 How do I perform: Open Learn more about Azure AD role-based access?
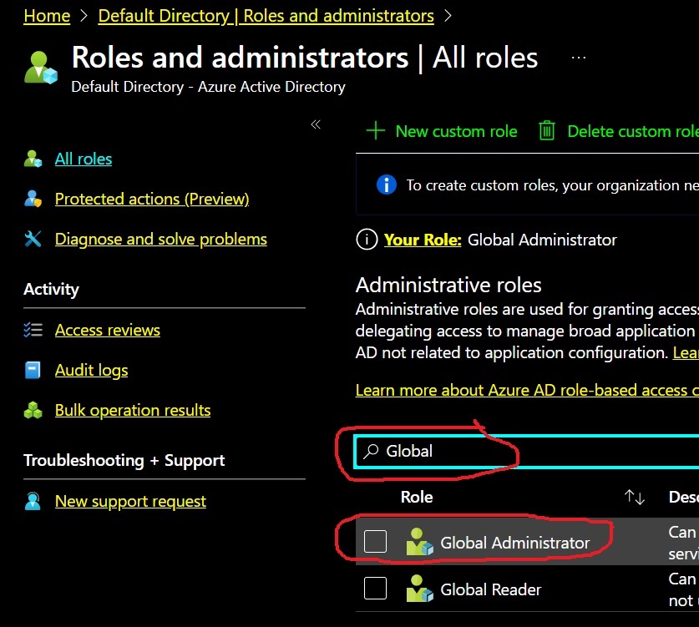pos(527,391)
